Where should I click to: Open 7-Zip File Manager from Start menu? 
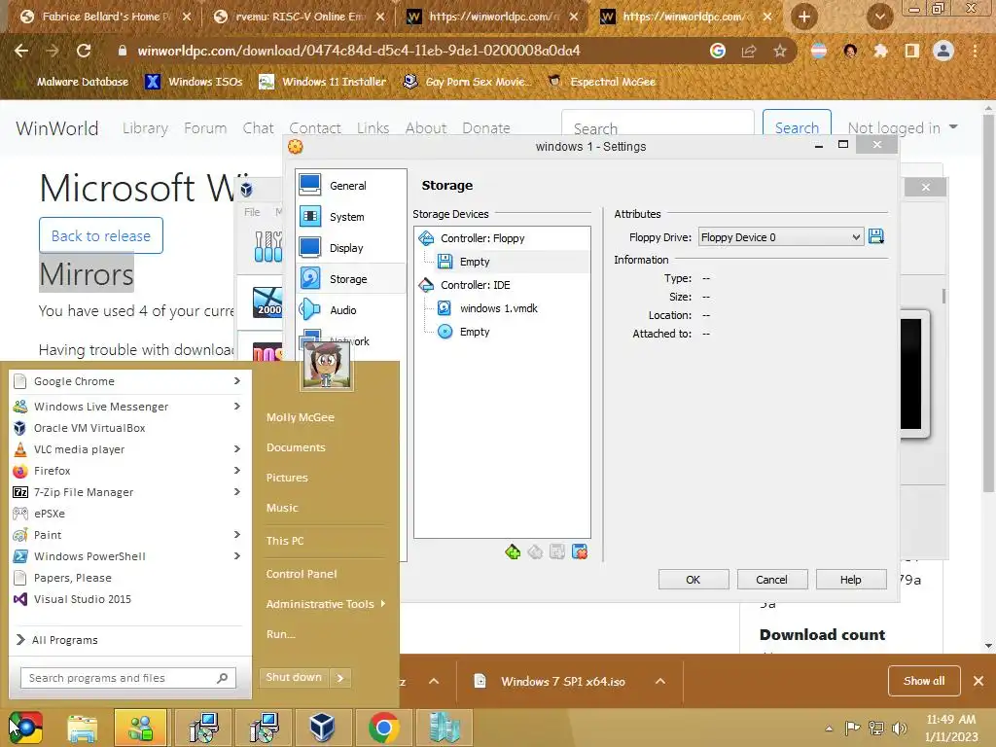pyautogui.click(x=127, y=492)
